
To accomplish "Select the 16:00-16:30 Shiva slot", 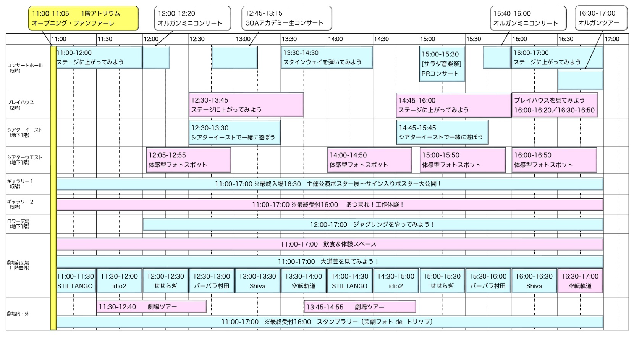I will click(x=534, y=281).
